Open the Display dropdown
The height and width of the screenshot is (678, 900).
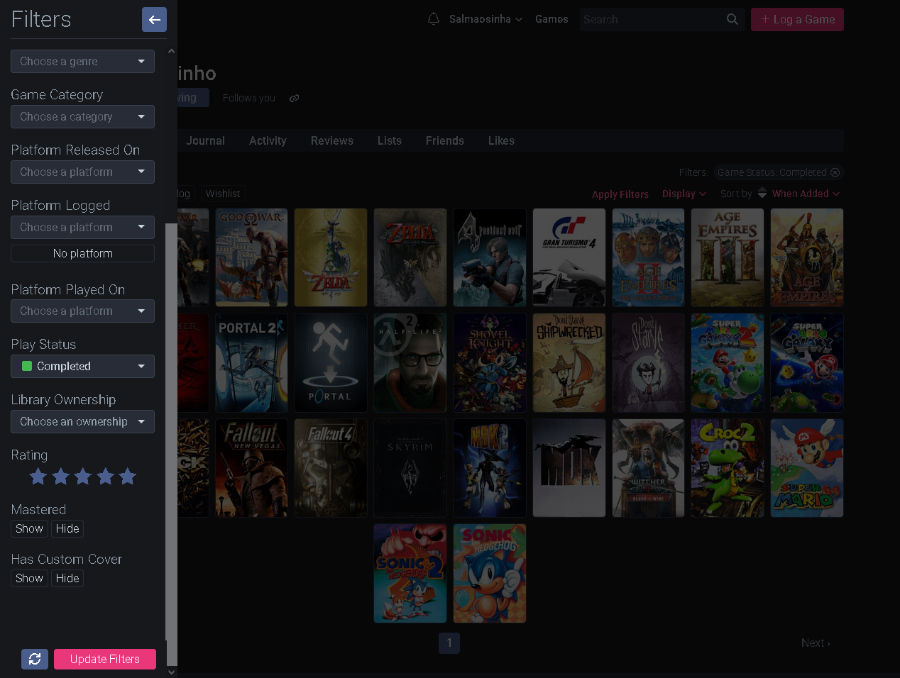point(684,194)
